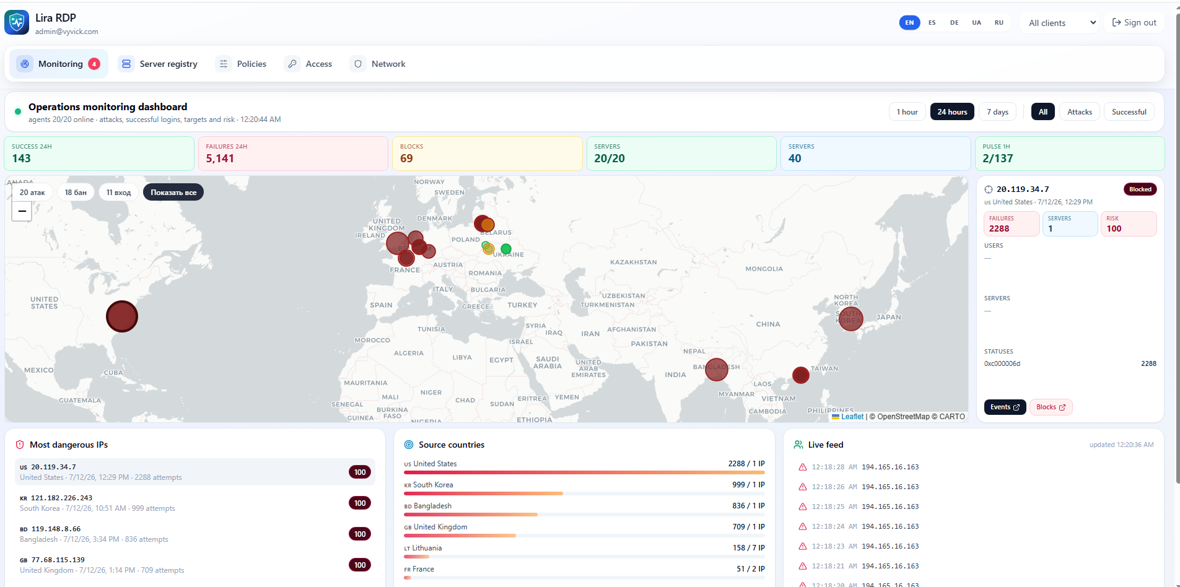Click the warning triangle at 12:18:25 AM
Viewport: 1180px width, 587px height.
803,507
